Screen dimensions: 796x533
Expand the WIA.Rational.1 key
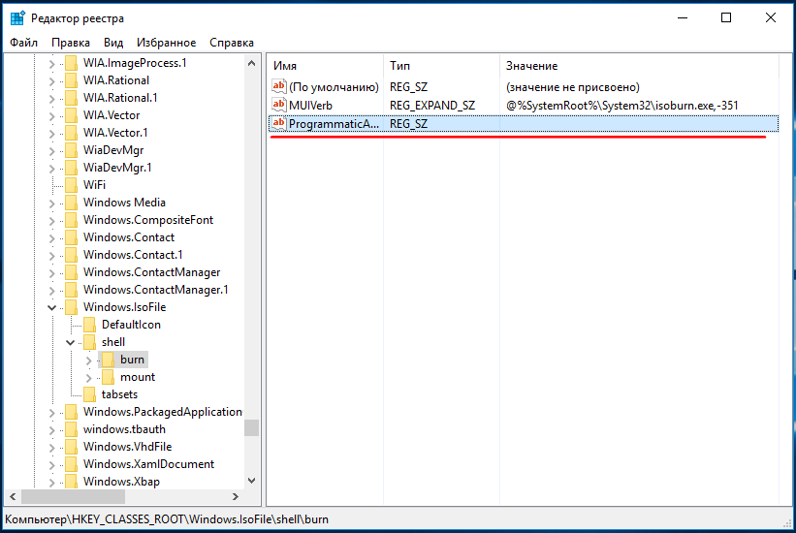click(51, 99)
